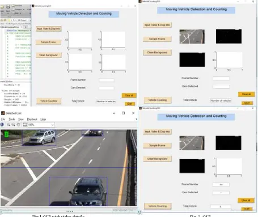The image size is (258, 217).
Task: Click the Clear all button in bottom-right GUI
Action: [246, 200]
